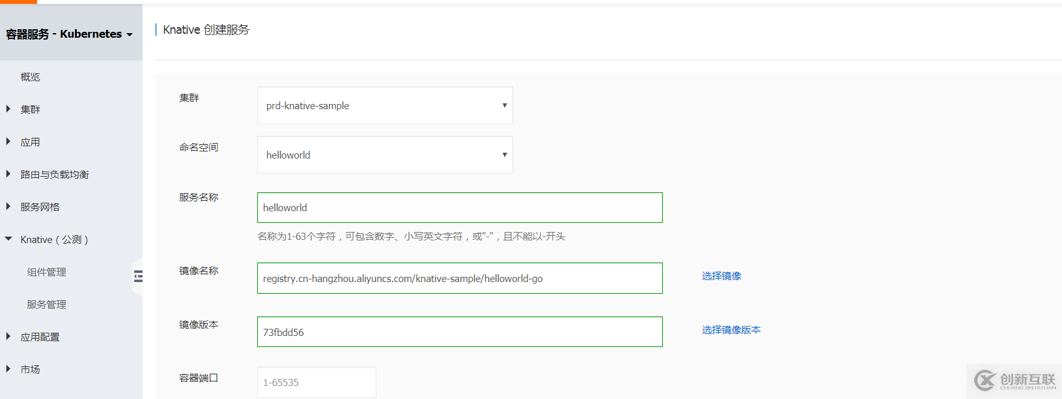Select the 服务网格 menu label
Screen dimensions: 1062x399
tap(40, 207)
